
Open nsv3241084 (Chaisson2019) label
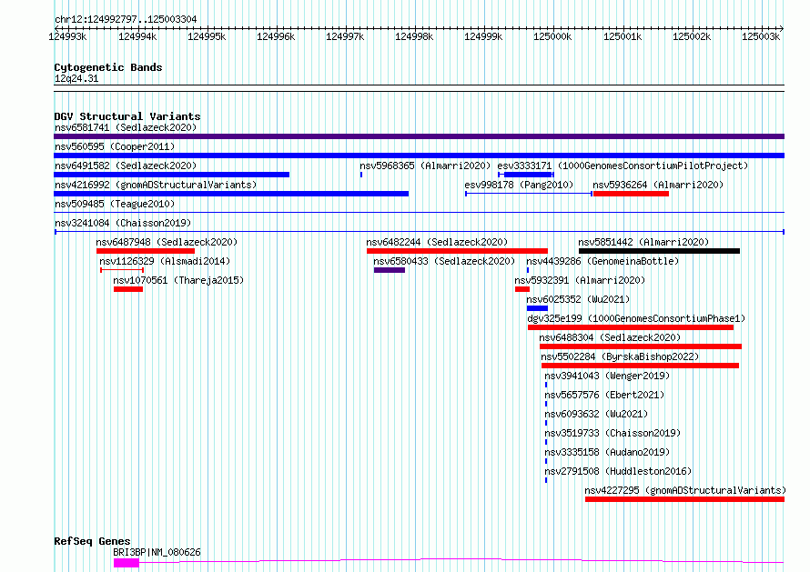(123, 223)
